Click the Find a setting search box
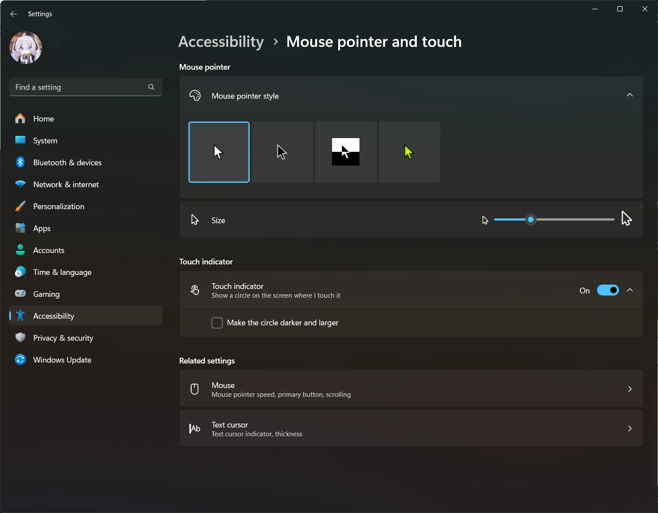 (x=85, y=87)
